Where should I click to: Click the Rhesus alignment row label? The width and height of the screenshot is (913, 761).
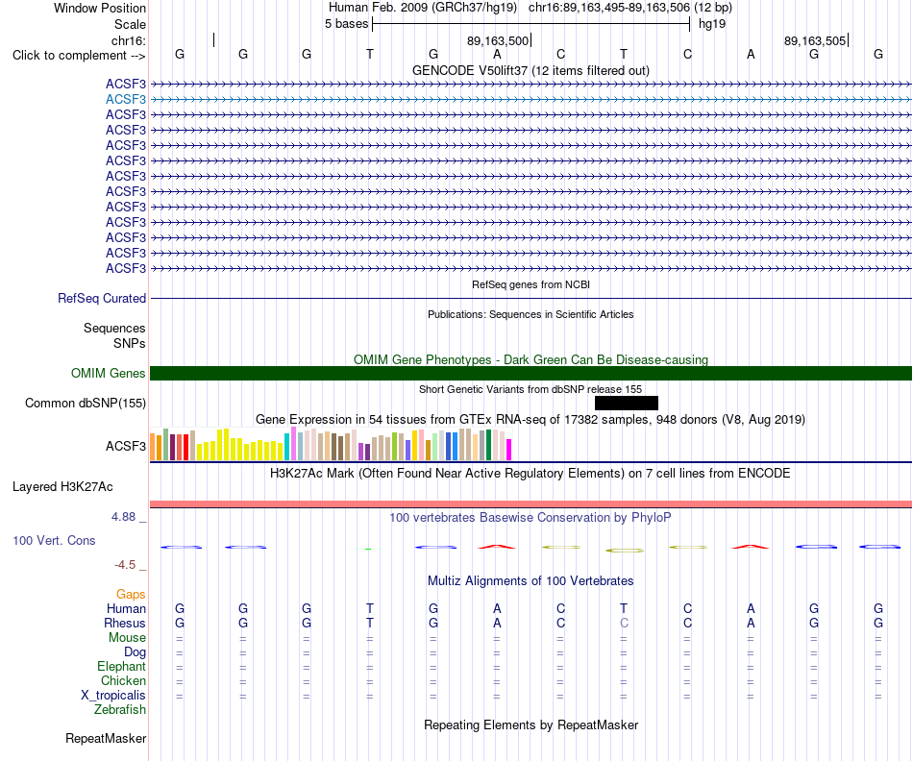pyautogui.click(x=125, y=623)
